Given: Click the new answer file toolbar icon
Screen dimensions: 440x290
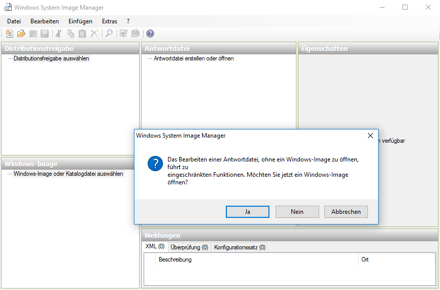Looking at the screenshot, I should click(10, 34).
